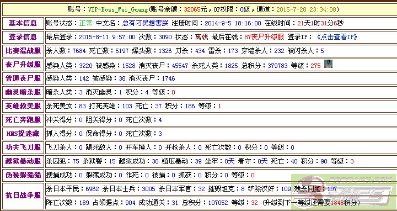Screen dimensions: 397x211
Task: Select the 英雄救美服 category label
Action: (x=23, y=106)
